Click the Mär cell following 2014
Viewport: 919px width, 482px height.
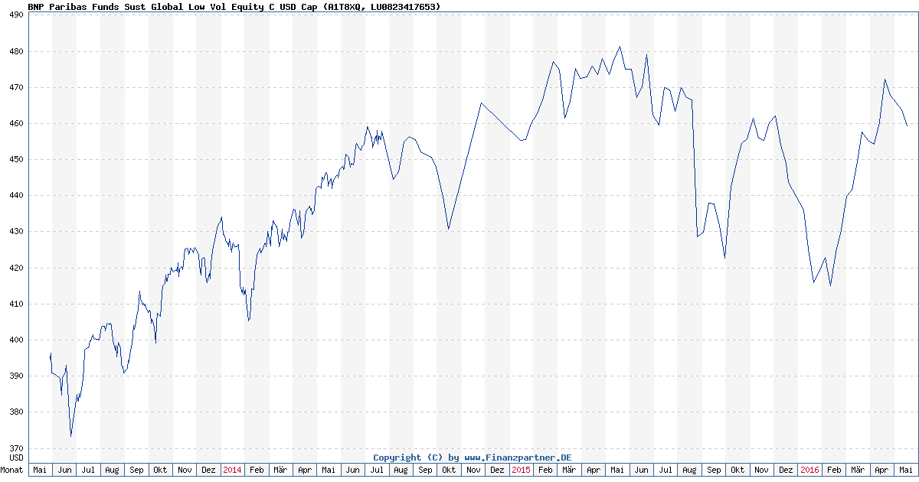coord(280,471)
